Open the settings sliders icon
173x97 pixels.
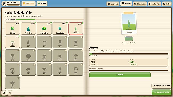click(10, 93)
